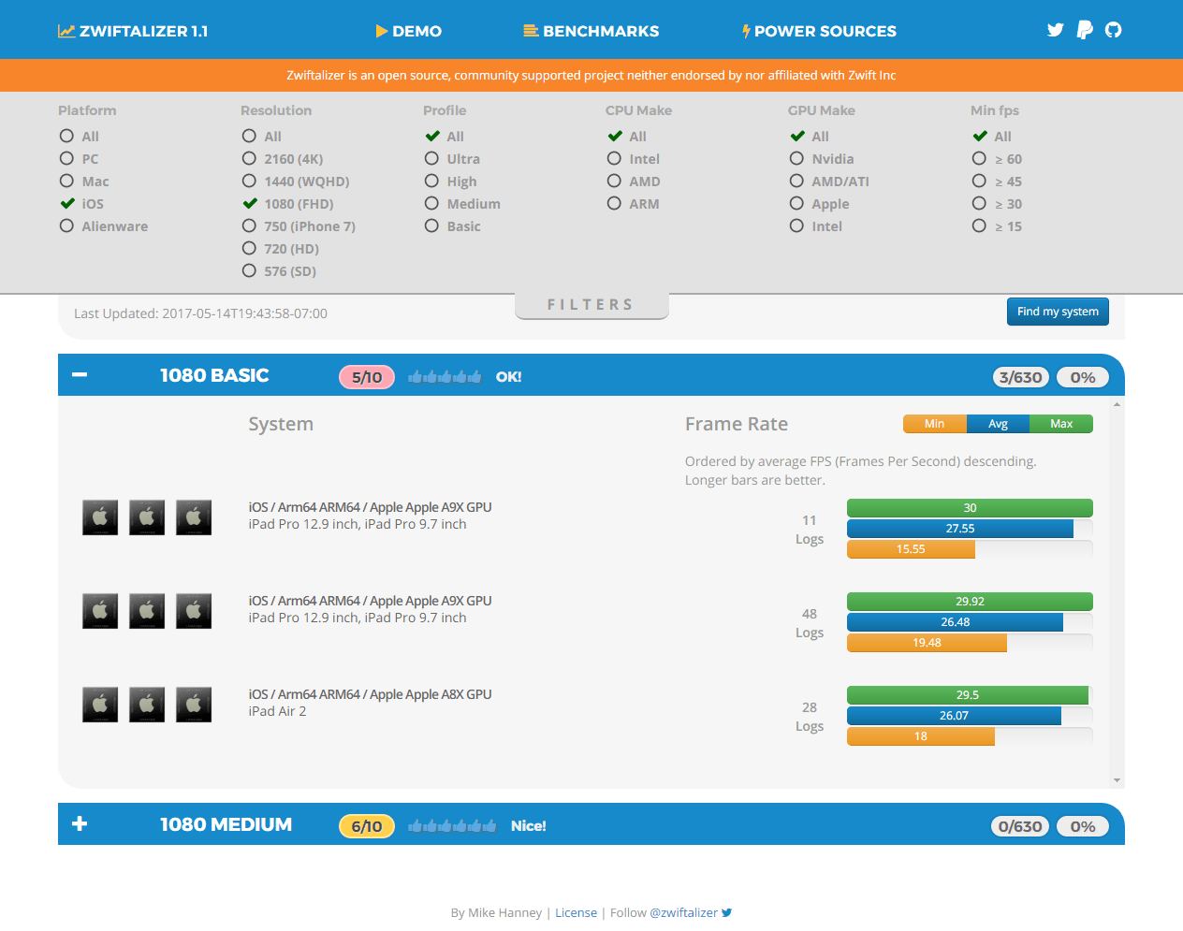This screenshot has width=1183, height=931.
Task: Select Alienware platform filter
Action: 104,226
